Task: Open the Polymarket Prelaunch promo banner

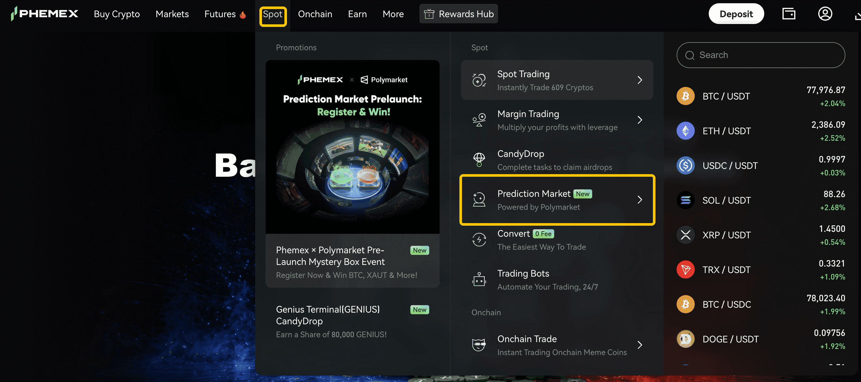Action: (x=352, y=147)
